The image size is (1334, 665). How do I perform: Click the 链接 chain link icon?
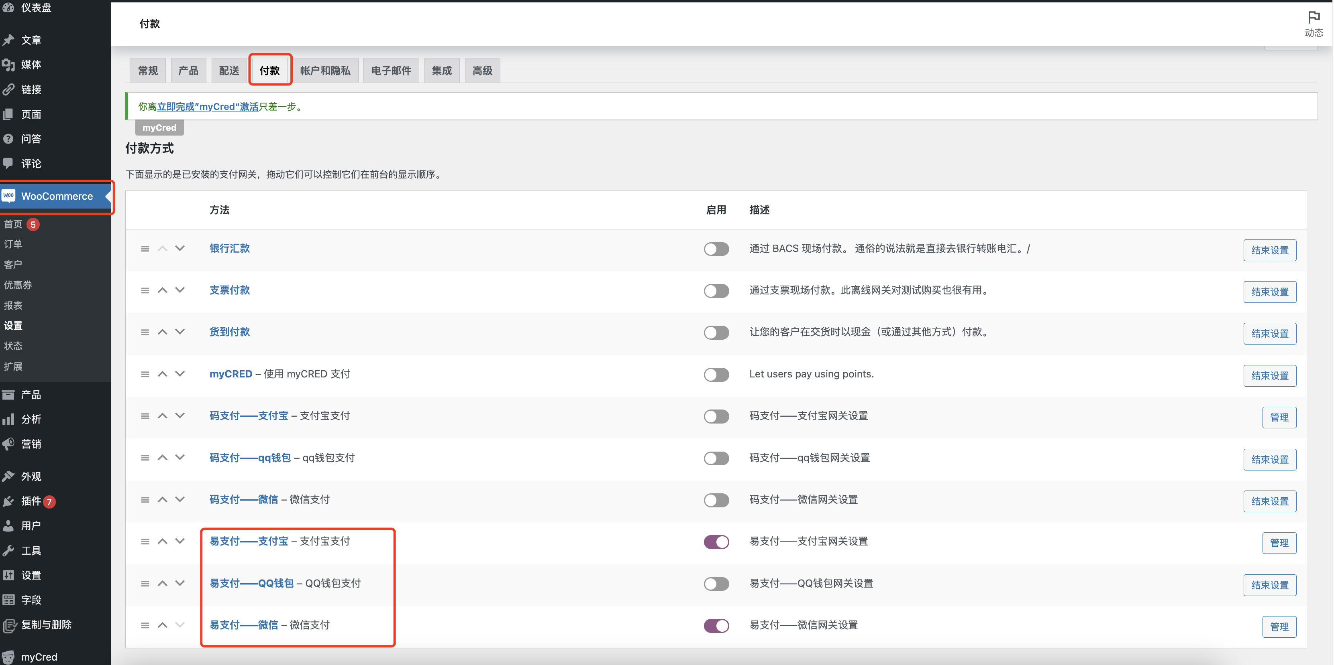[x=8, y=89]
